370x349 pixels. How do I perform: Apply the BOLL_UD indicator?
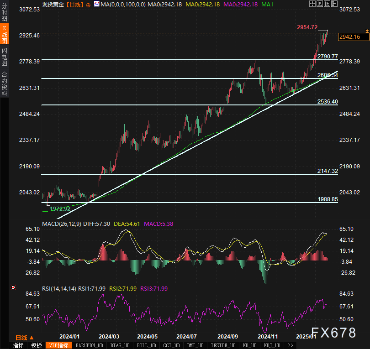146,345
